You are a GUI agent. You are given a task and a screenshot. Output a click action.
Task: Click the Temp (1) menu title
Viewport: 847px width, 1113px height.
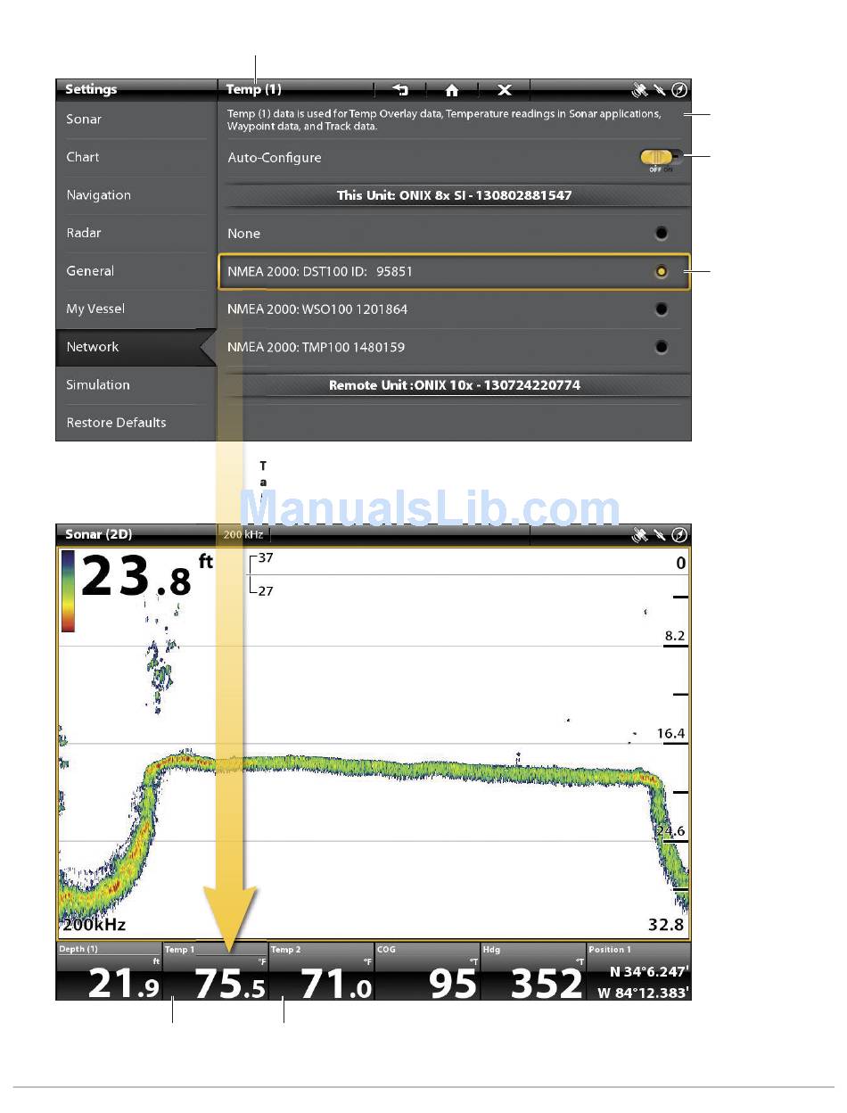pyautogui.click(x=253, y=89)
